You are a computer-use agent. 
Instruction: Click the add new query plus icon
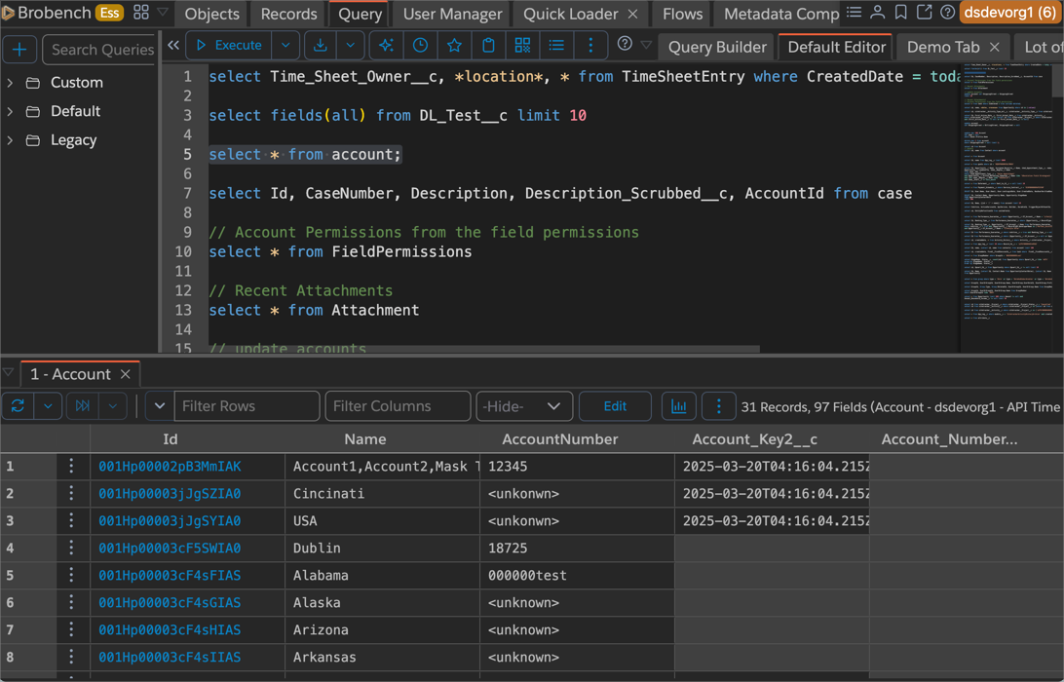(x=19, y=50)
